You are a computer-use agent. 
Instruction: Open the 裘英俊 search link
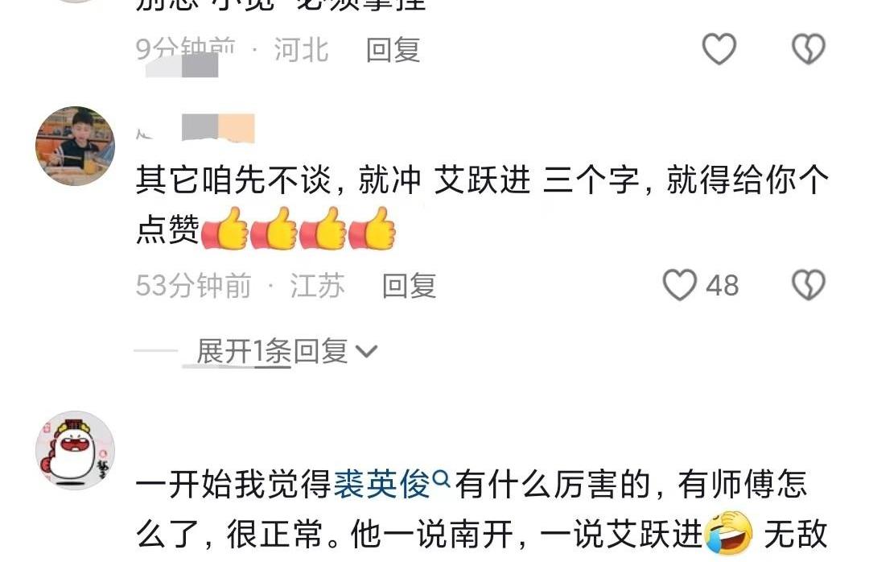[x=381, y=484]
